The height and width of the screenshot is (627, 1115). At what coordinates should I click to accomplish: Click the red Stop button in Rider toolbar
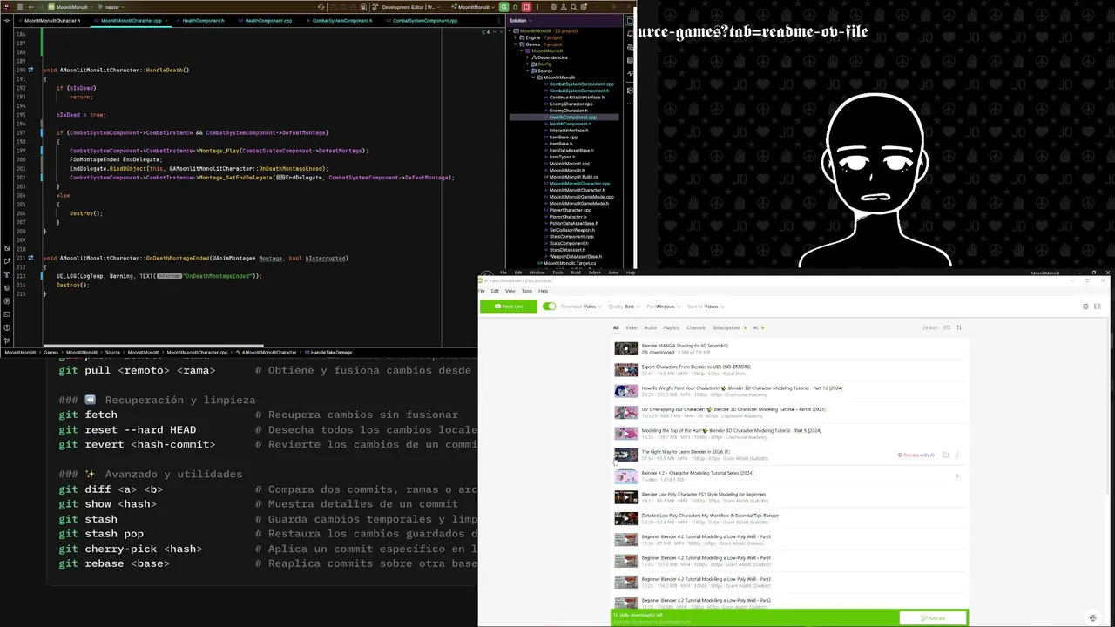point(526,7)
